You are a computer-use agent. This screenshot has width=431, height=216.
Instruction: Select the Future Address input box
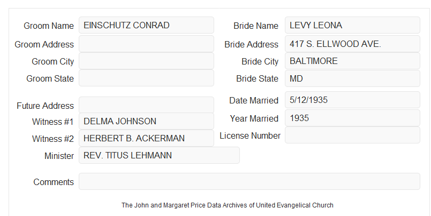pyautogui.click(x=146, y=105)
